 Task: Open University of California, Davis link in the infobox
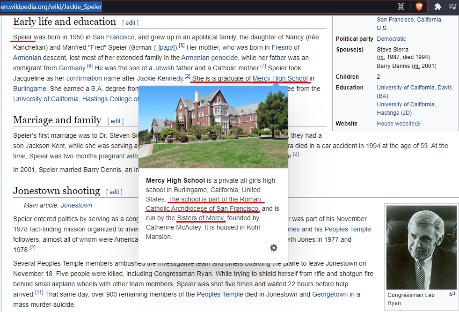click(x=414, y=87)
